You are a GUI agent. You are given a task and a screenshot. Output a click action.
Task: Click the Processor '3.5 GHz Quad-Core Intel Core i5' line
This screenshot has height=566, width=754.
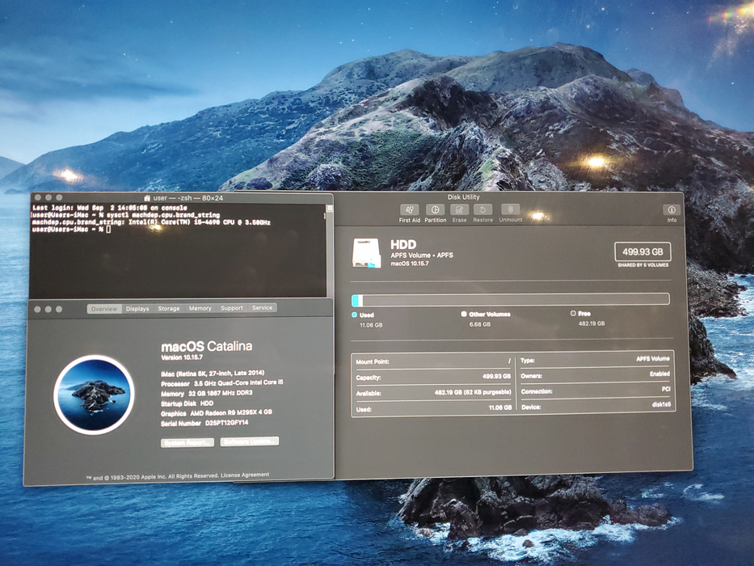click(x=222, y=383)
